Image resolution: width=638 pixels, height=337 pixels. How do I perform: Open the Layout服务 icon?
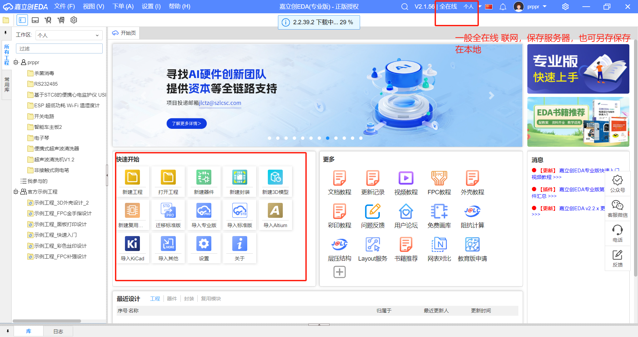coord(373,244)
